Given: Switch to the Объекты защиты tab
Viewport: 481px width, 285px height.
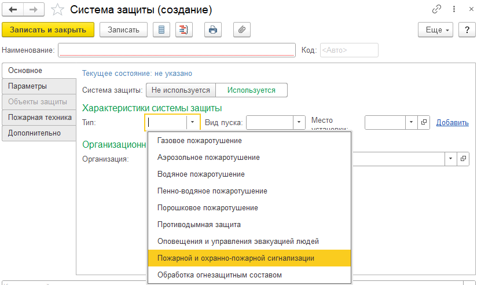Looking at the screenshot, I should tap(39, 102).
